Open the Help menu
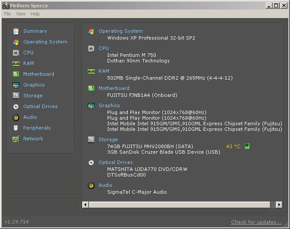290x229 pixels. pyautogui.click(x=35, y=14)
